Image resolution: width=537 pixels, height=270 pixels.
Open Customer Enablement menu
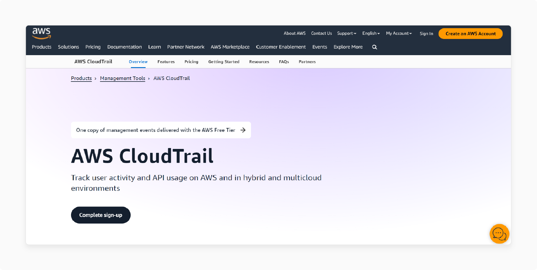click(281, 47)
